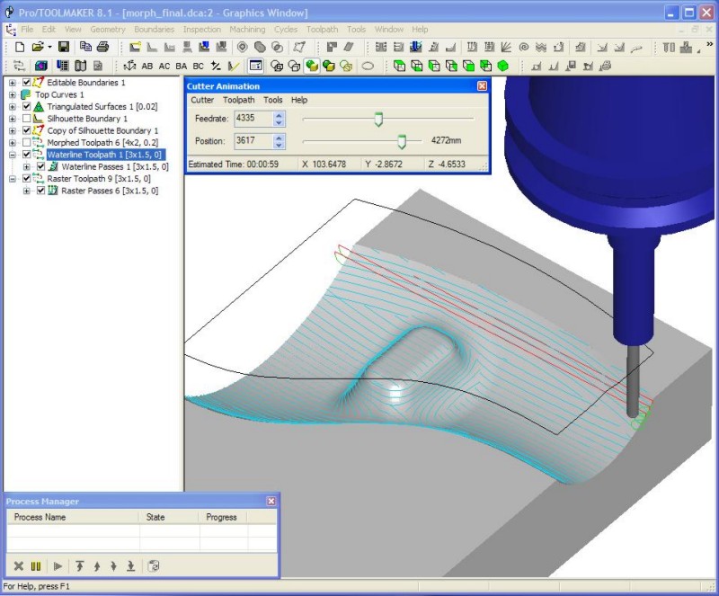Image resolution: width=719 pixels, height=596 pixels.
Task: Select the Raster Toolpath 9 tree item
Action: click(x=99, y=179)
